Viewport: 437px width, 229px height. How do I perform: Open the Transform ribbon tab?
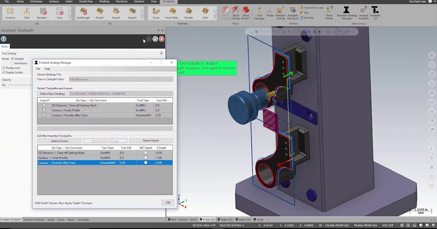coord(122,1)
